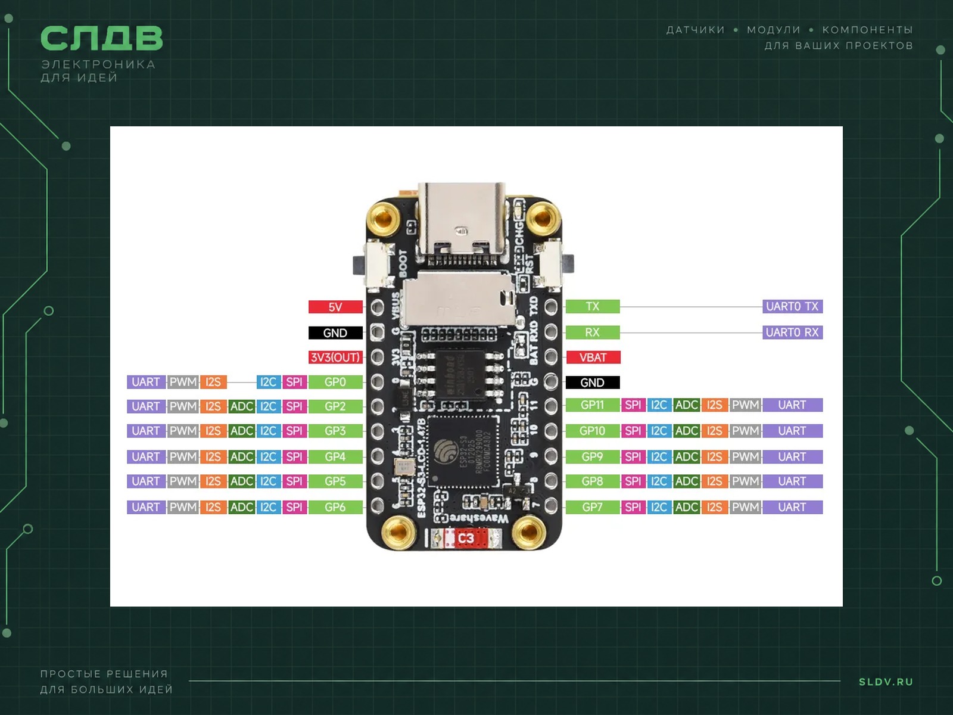Click the GP8 pin label
Viewport: 953px width, 715px height.
(x=592, y=481)
